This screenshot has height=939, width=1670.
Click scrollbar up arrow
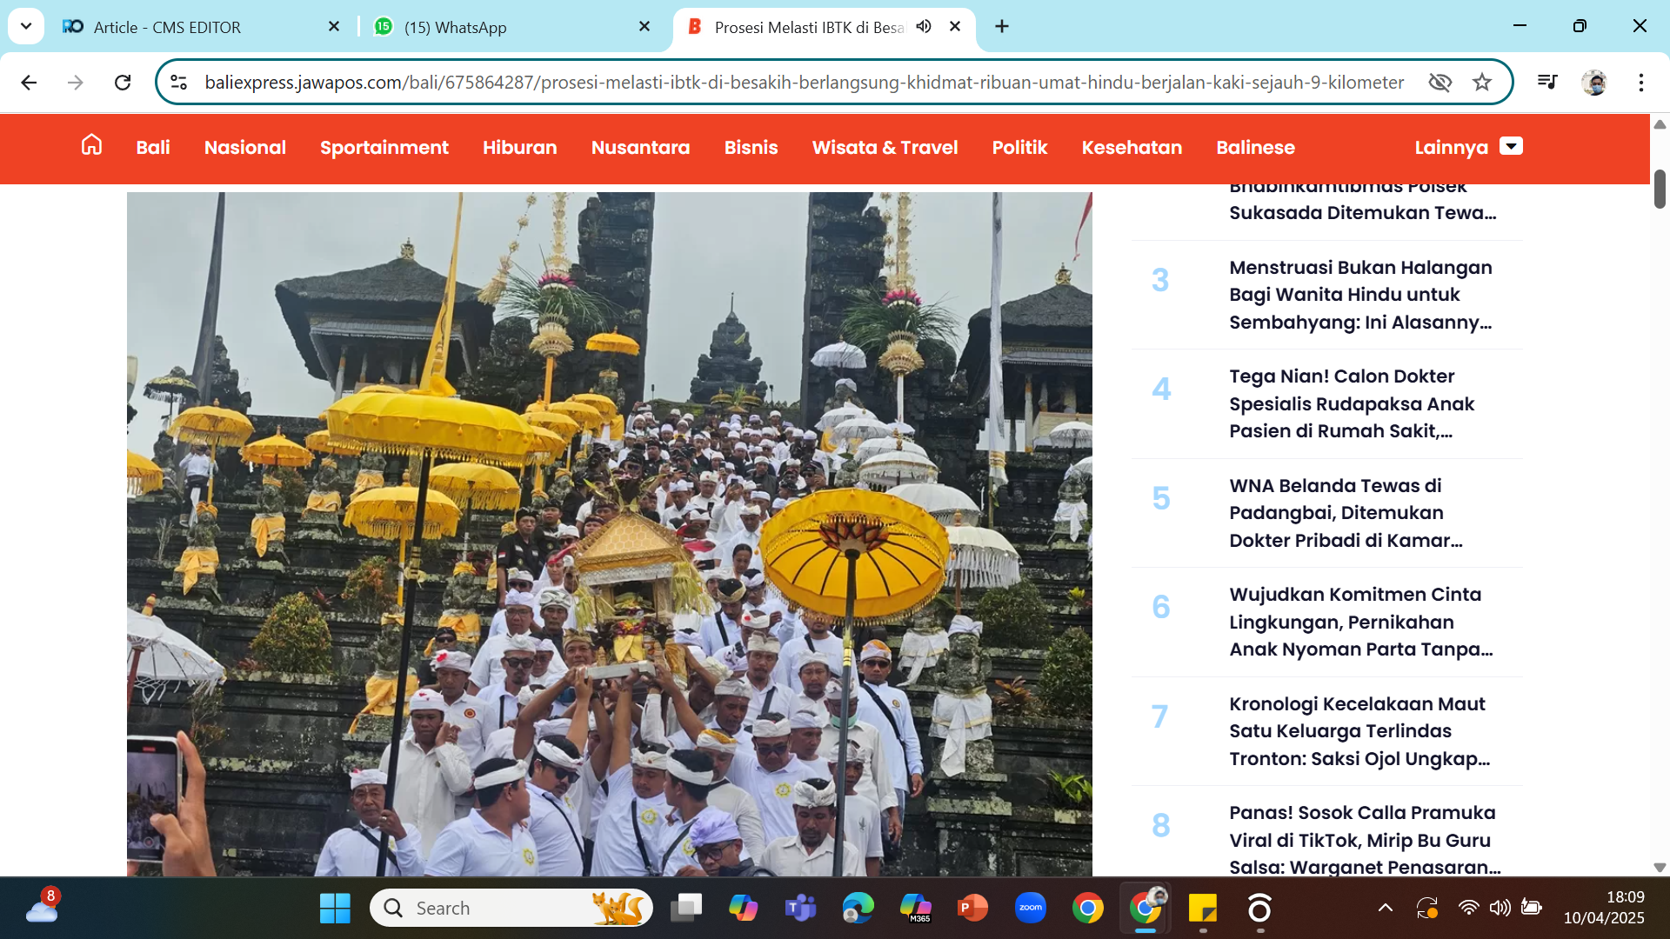(x=1660, y=124)
